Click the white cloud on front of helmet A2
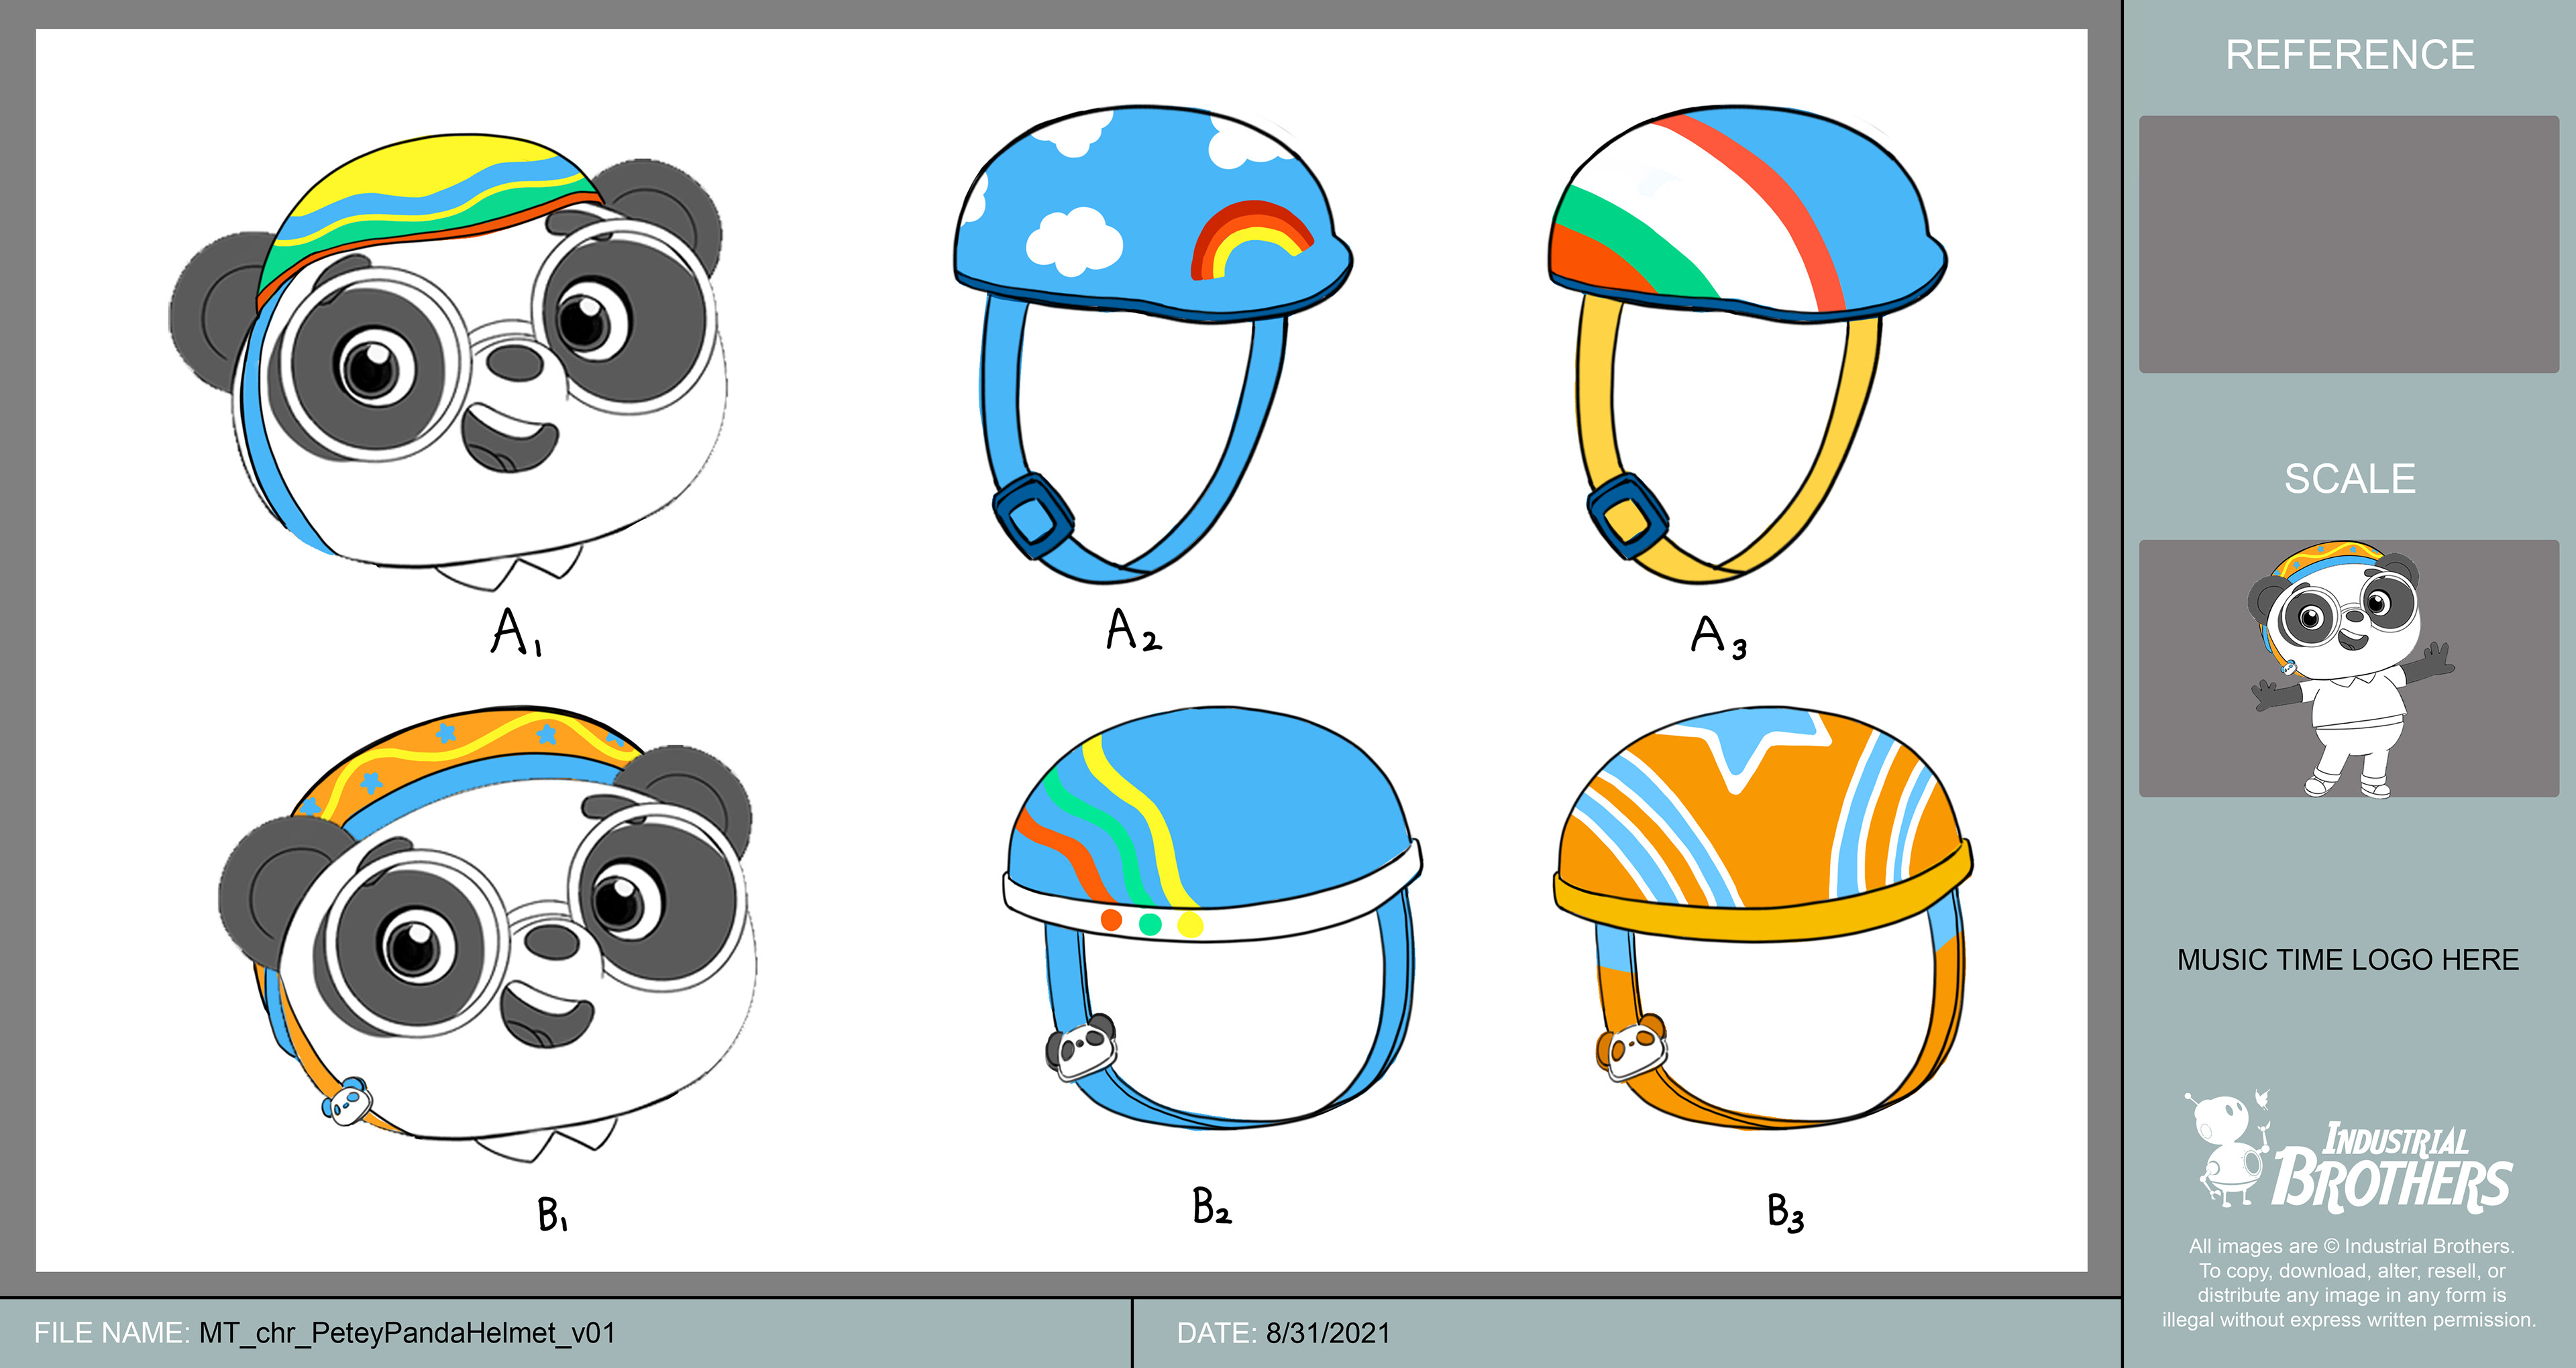 [1075, 242]
